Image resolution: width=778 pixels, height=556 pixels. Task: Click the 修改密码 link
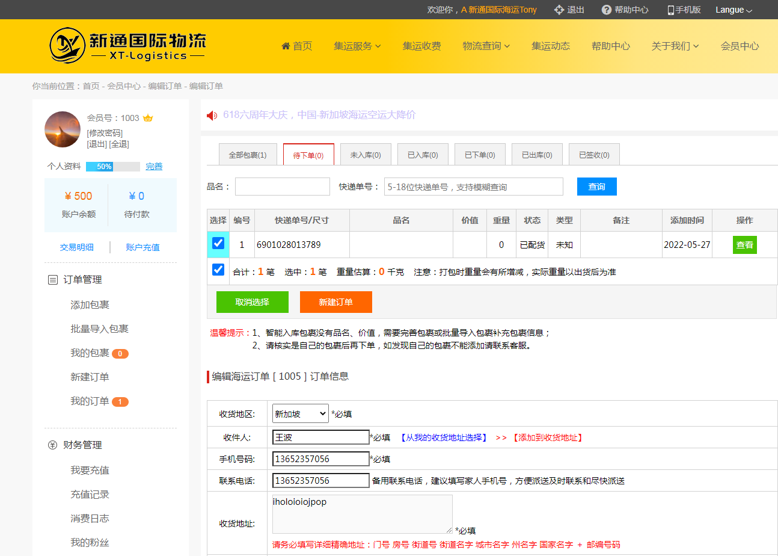(x=105, y=133)
